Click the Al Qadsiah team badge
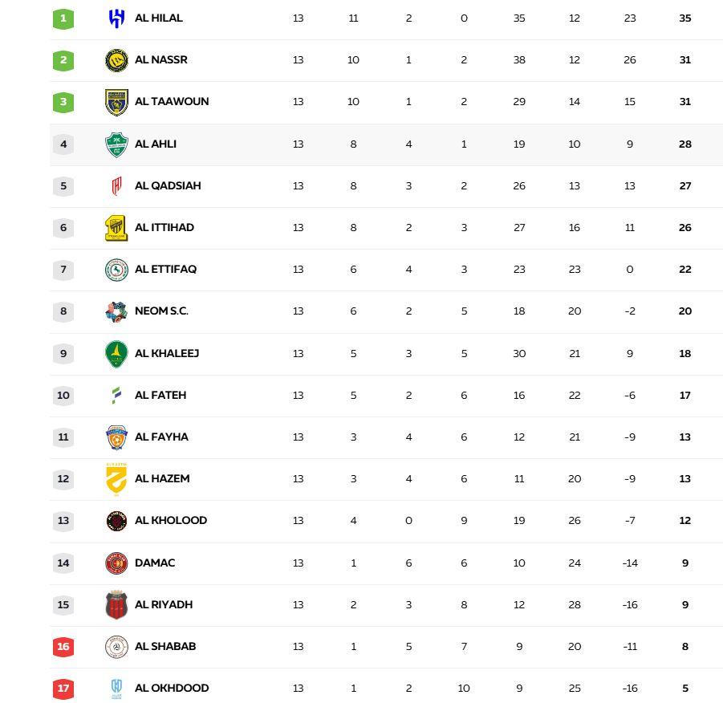Viewport: 723px width, 703px height. [116, 186]
